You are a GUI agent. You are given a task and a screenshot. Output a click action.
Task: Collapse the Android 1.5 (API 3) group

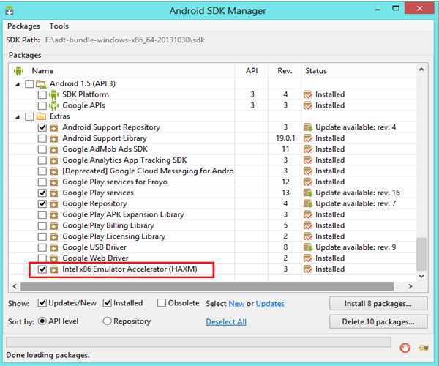click(x=18, y=83)
